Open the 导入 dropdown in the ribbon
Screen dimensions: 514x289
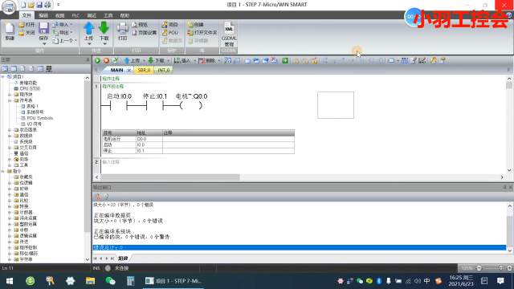(x=71, y=25)
